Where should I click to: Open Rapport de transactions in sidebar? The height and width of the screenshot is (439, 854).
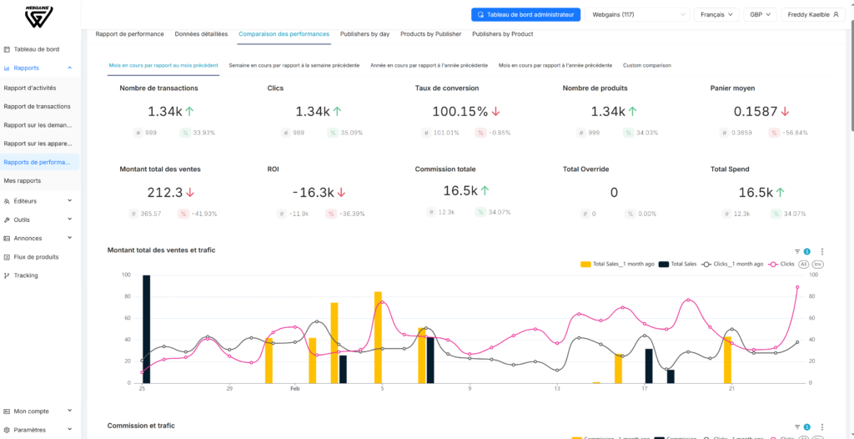(x=37, y=106)
